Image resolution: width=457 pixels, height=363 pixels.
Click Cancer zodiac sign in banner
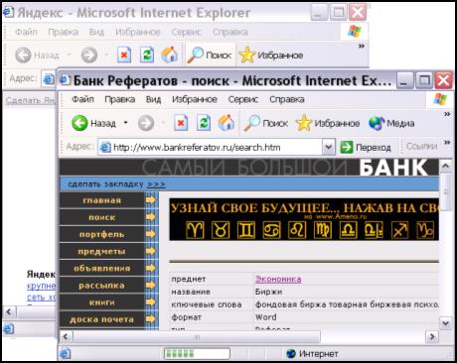coord(271,230)
